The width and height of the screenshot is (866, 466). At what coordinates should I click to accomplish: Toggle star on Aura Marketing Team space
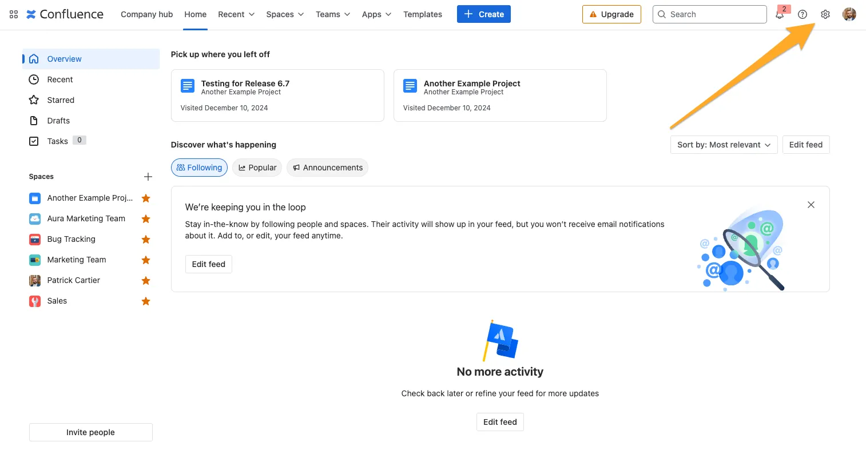(146, 219)
